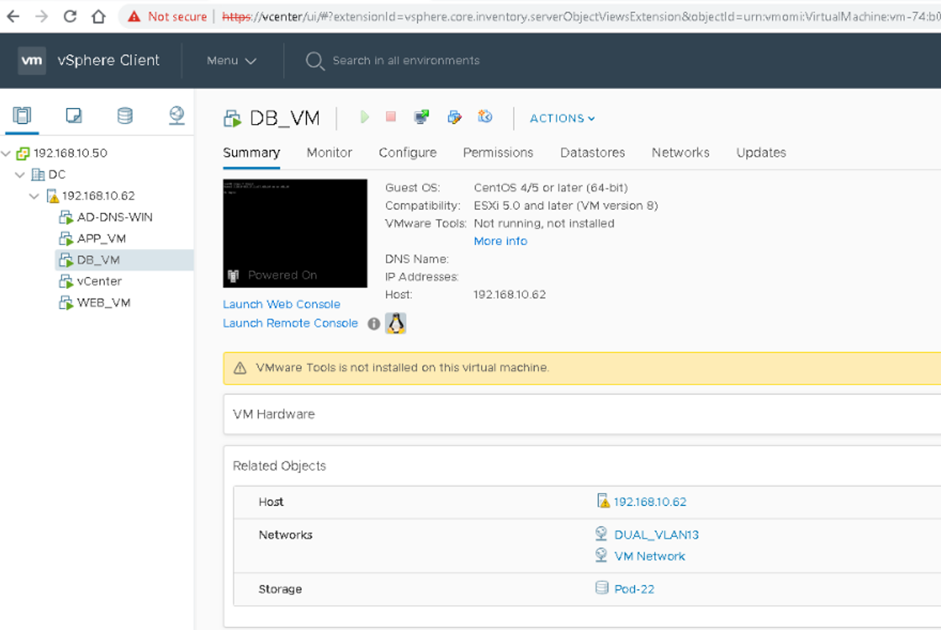Click network icon beside VM Network

[601, 555]
